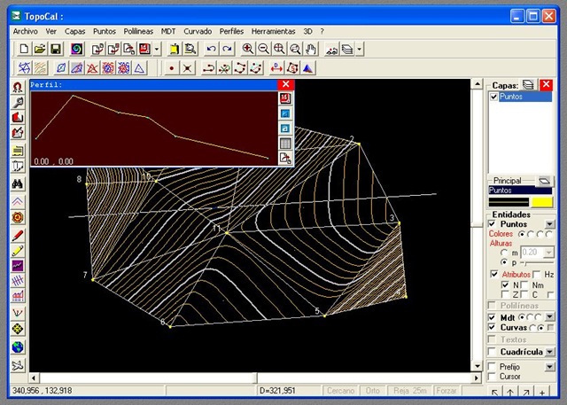Expand the Puntos entity dropdown arrow

[x=549, y=224]
